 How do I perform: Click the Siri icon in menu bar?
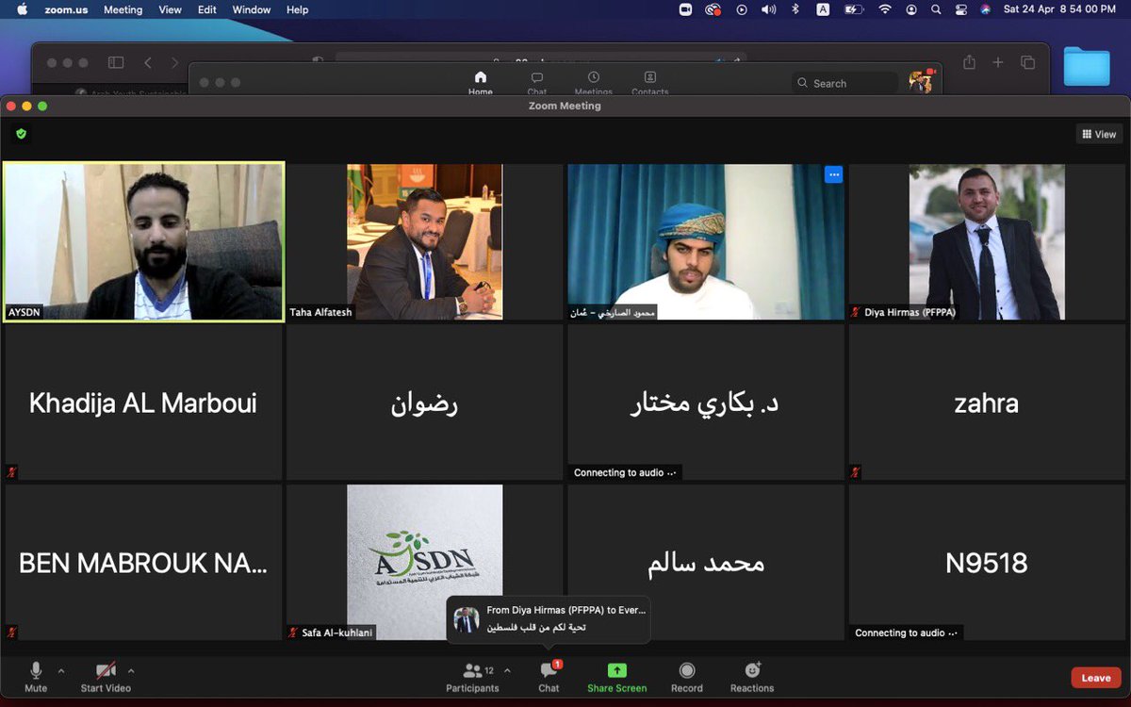(986, 9)
